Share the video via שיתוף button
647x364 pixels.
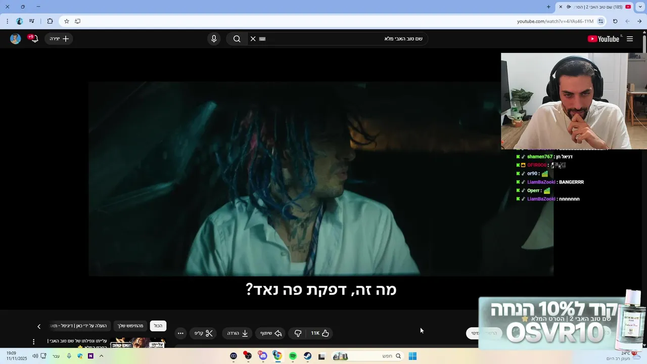[271, 333]
